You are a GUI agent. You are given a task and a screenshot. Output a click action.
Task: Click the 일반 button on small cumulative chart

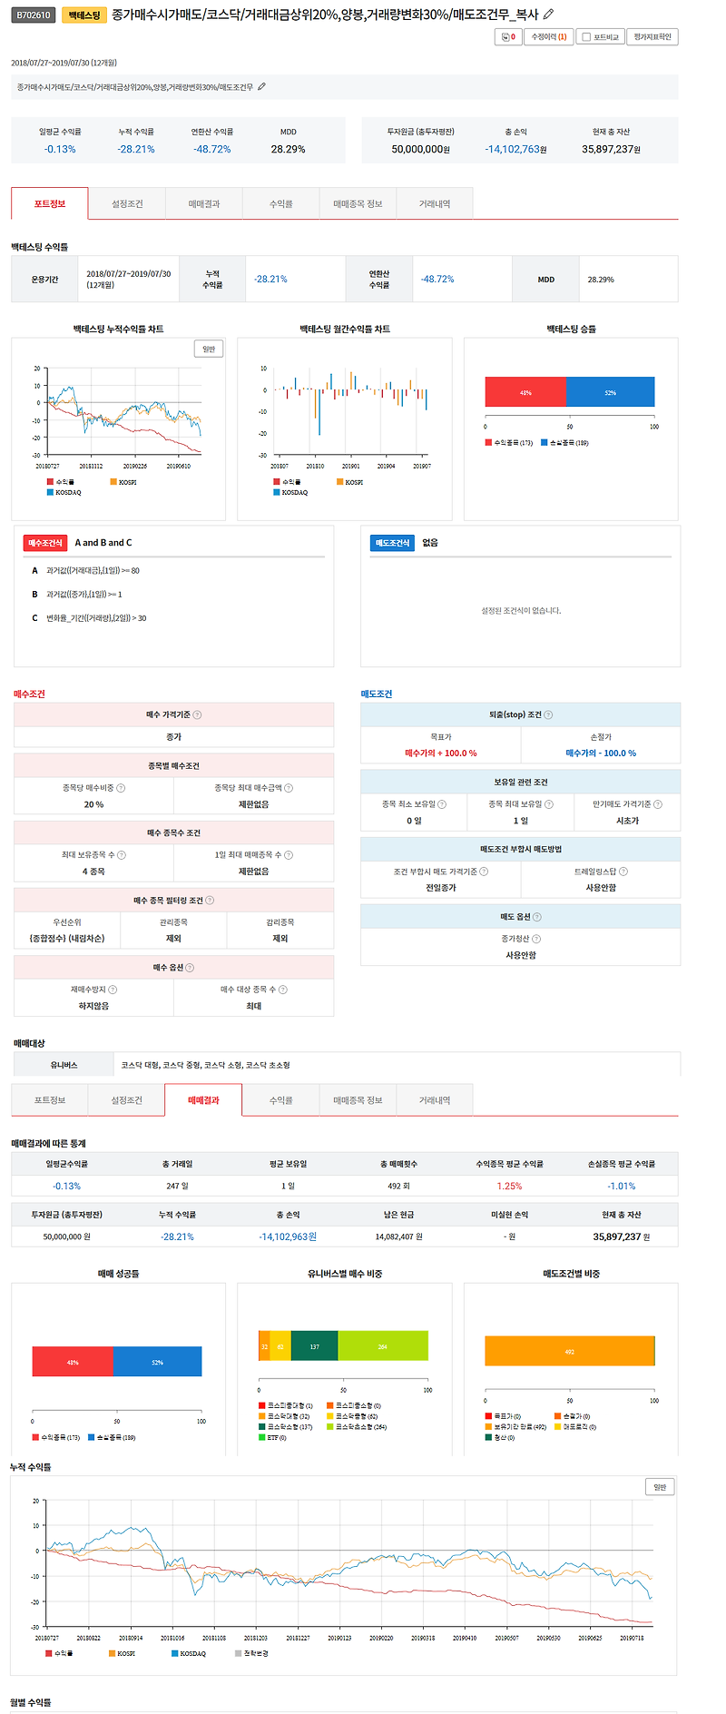click(209, 349)
